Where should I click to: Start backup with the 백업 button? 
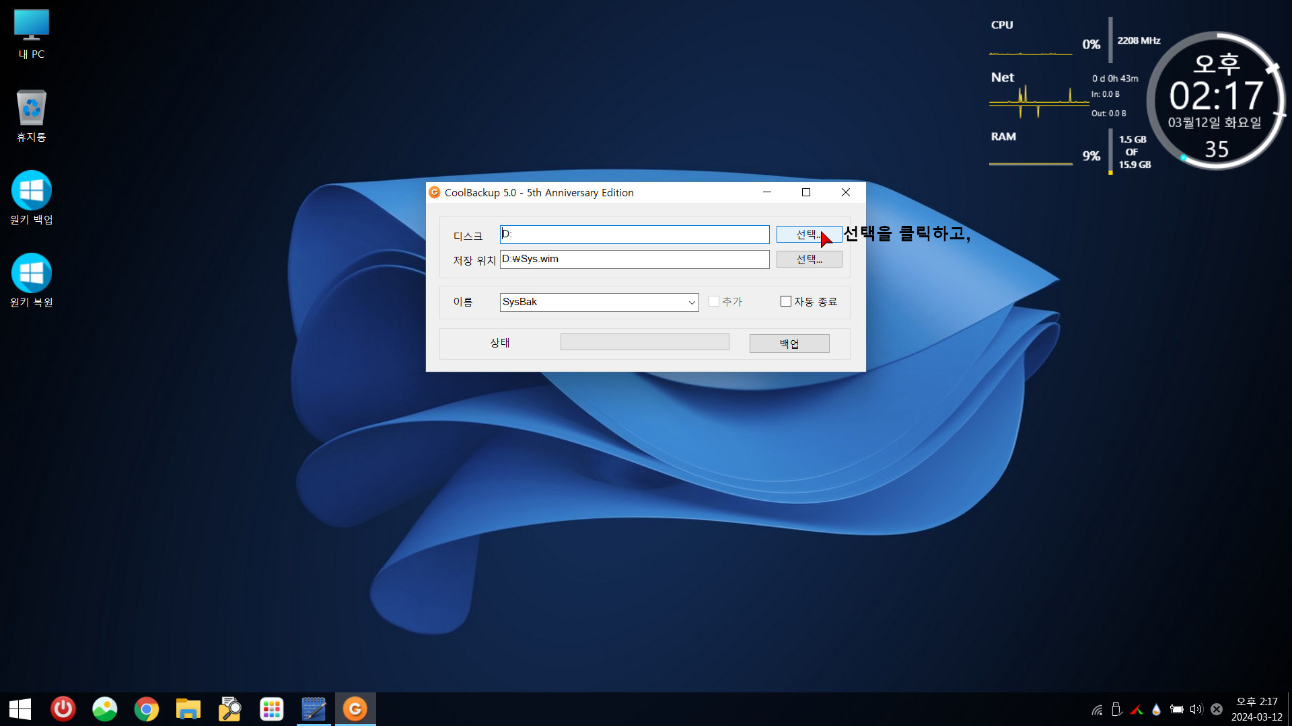point(789,344)
